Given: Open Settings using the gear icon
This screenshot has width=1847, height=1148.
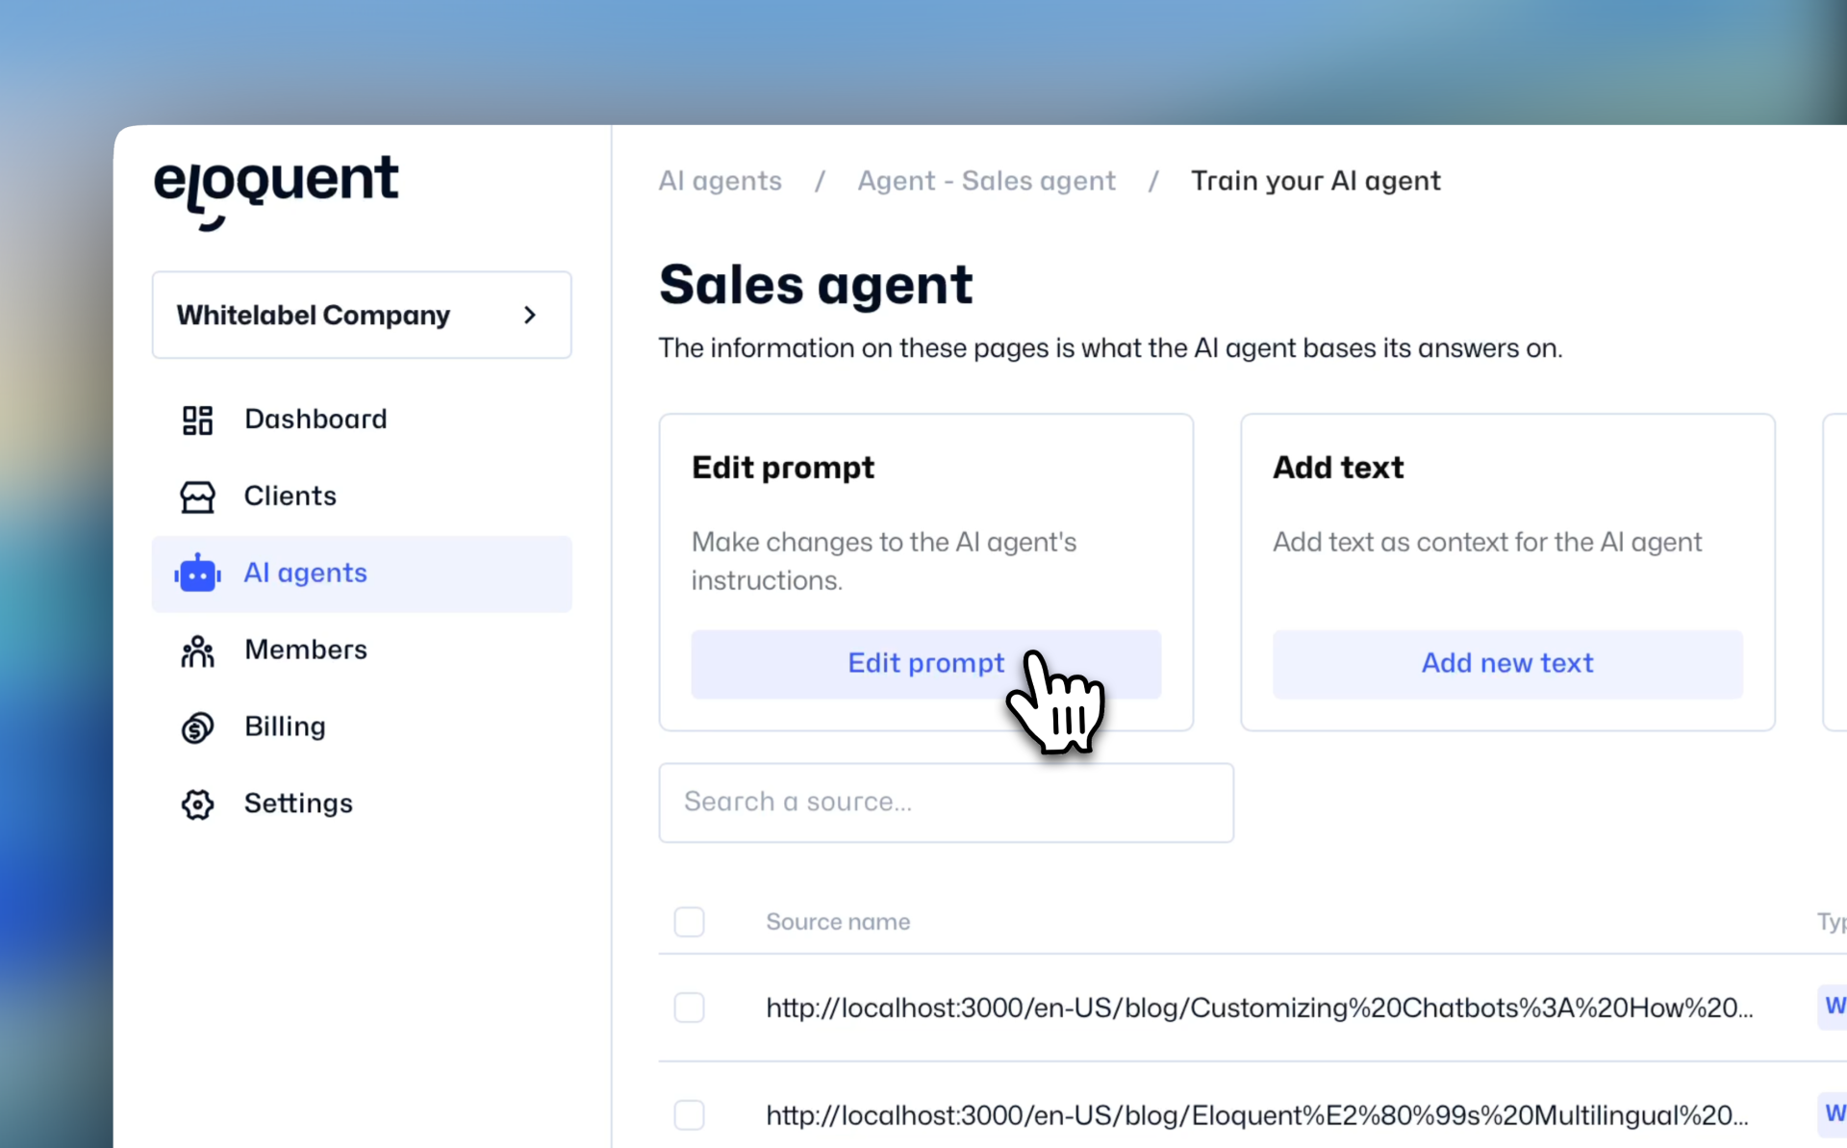Looking at the screenshot, I should pyautogui.click(x=196, y=804).
